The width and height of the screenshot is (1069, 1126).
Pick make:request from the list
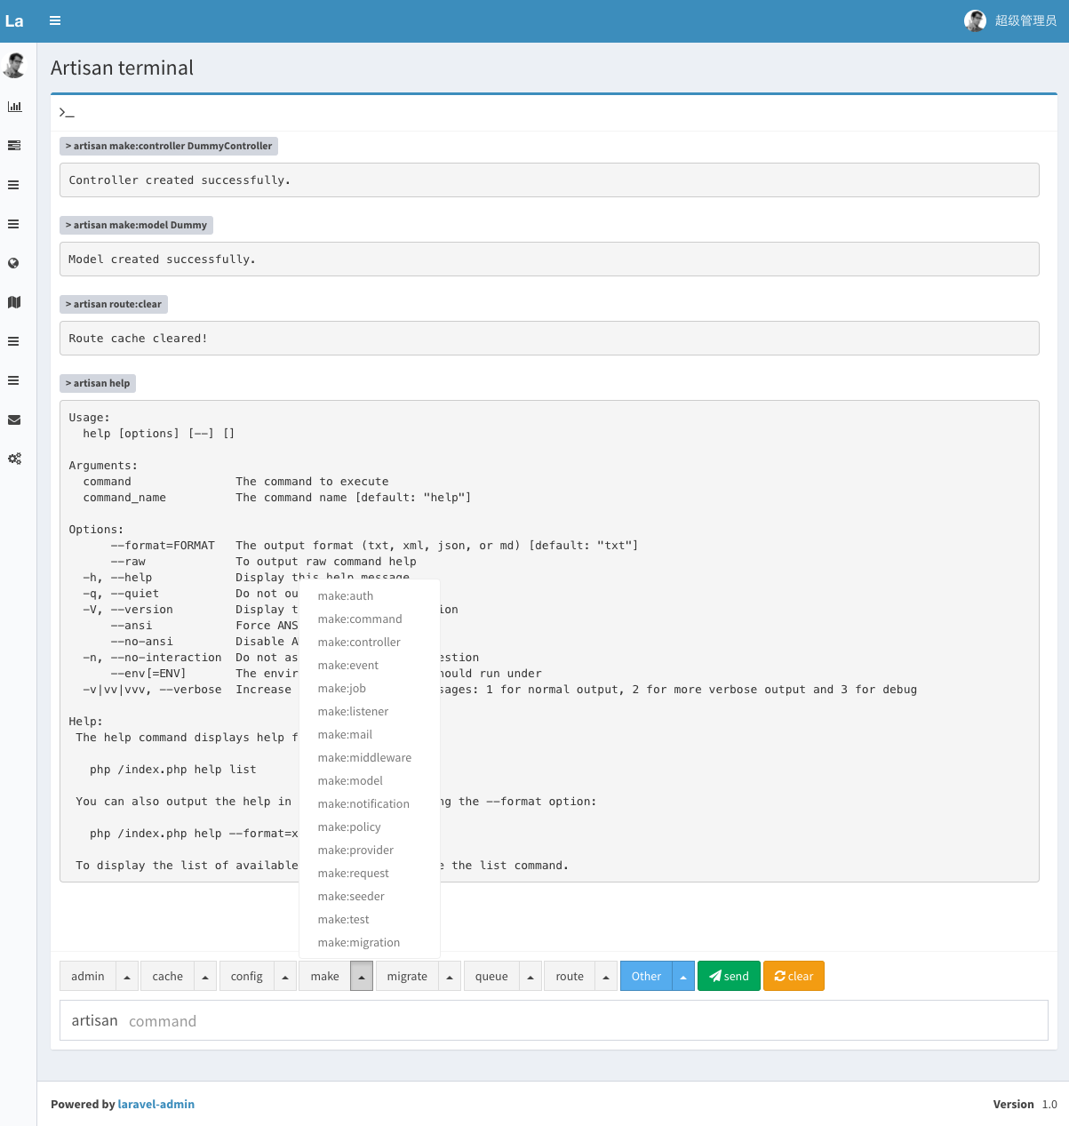(x=370, y=874)
